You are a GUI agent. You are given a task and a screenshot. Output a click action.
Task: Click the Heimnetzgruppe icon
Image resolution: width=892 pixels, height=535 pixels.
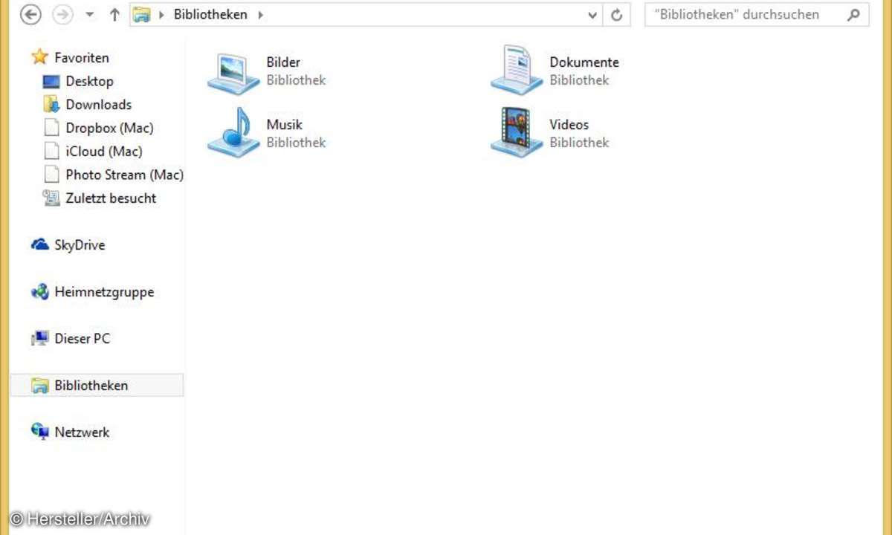click(40, 292)
